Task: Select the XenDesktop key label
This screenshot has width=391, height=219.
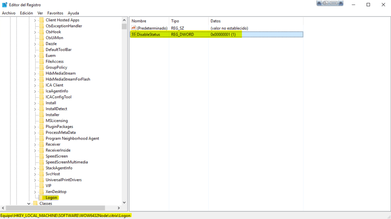Action: point(56,192)
